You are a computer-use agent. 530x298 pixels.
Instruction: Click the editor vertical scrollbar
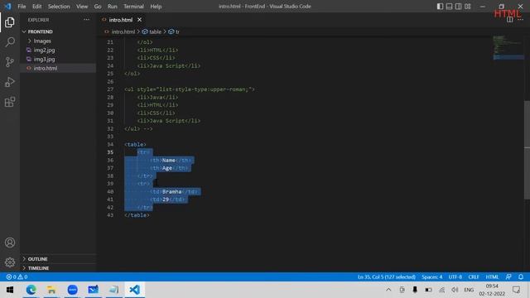click(x=527, y=150)
